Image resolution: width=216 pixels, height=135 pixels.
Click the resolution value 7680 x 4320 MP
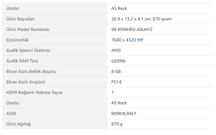pyautogui.click(x=127, y=40)
